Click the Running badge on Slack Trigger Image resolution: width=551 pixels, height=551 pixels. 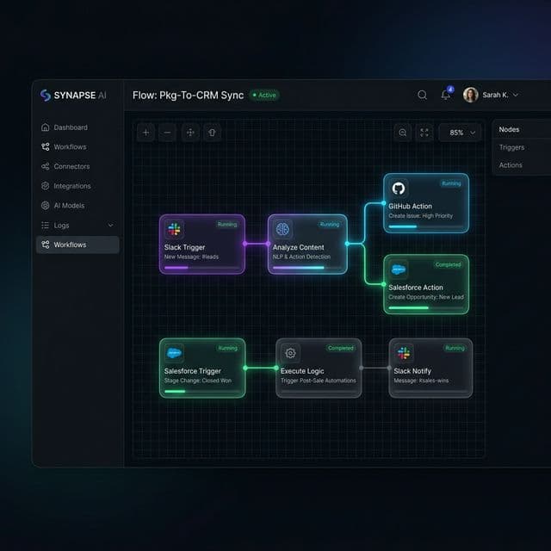pos(227,224)
